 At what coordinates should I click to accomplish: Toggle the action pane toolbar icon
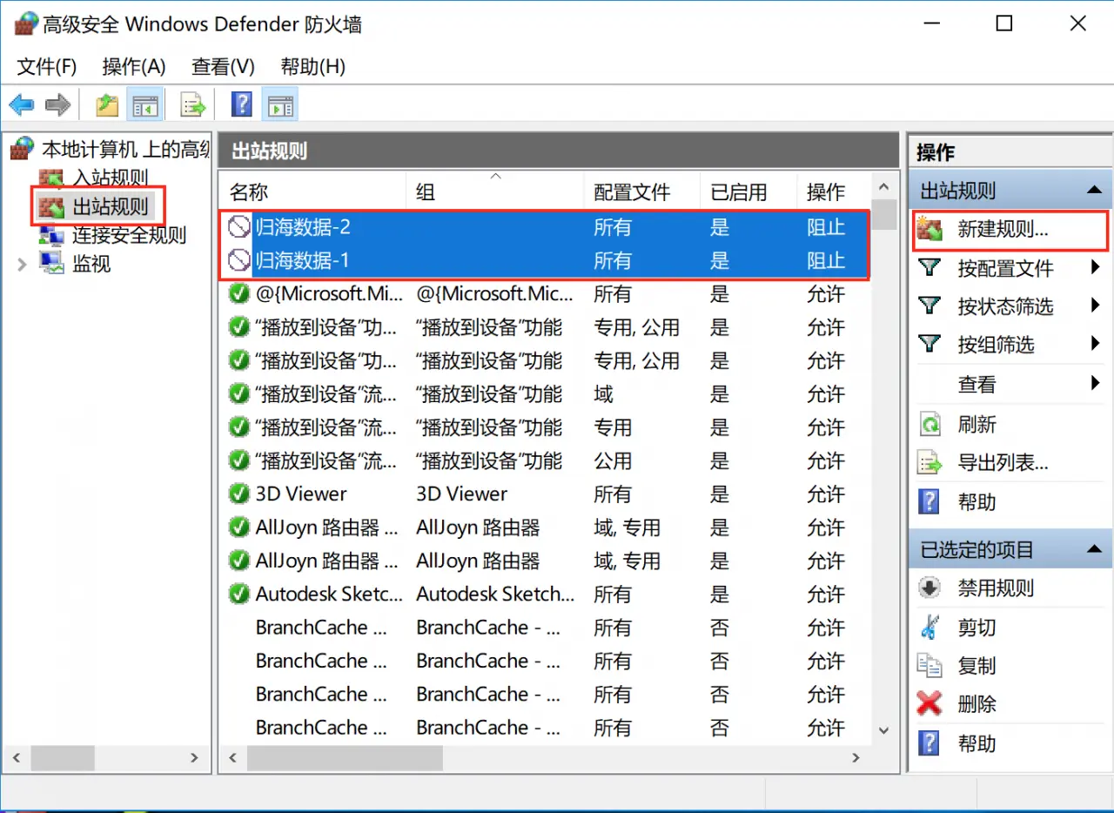point(279,105)
